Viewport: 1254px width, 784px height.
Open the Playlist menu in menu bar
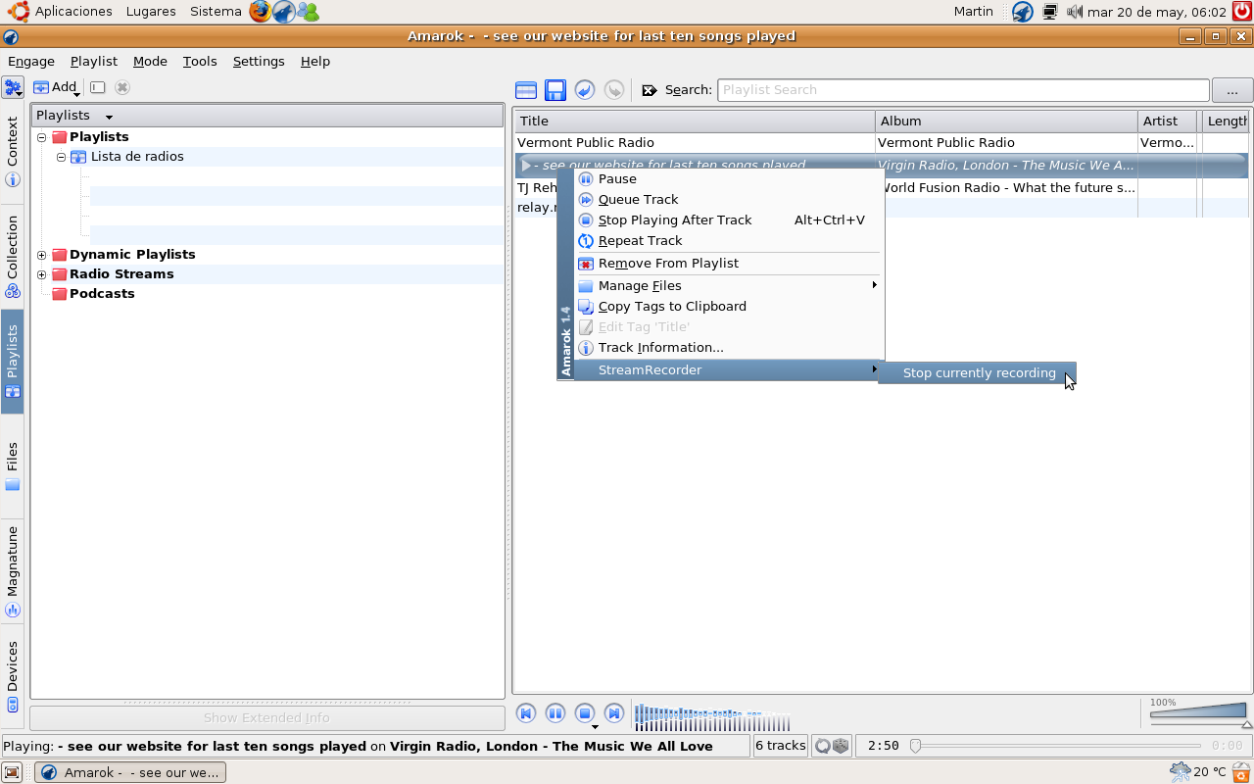tap(94, 61)
